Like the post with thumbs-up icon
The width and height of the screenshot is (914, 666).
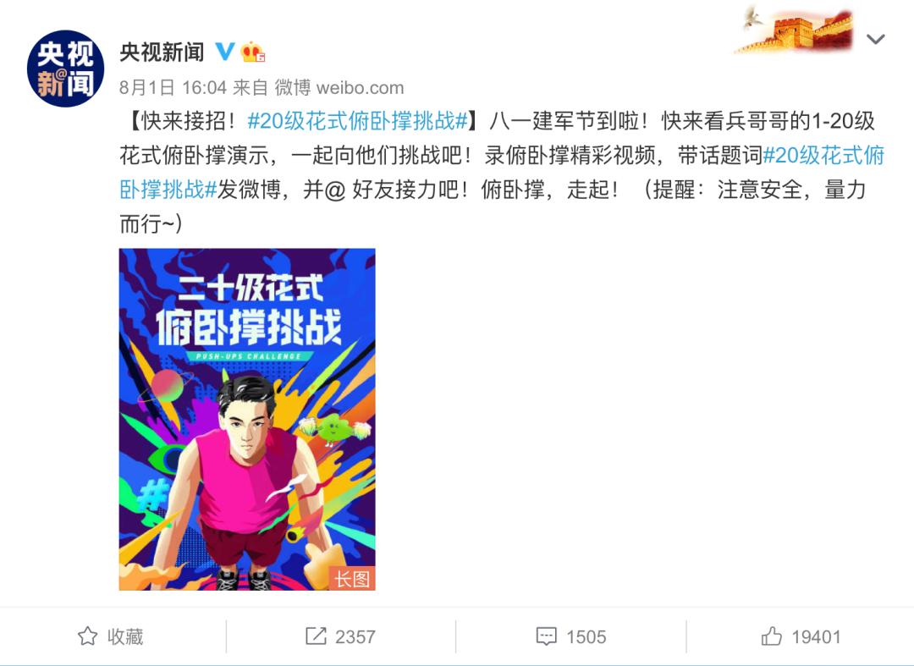(x=771, y=636)
